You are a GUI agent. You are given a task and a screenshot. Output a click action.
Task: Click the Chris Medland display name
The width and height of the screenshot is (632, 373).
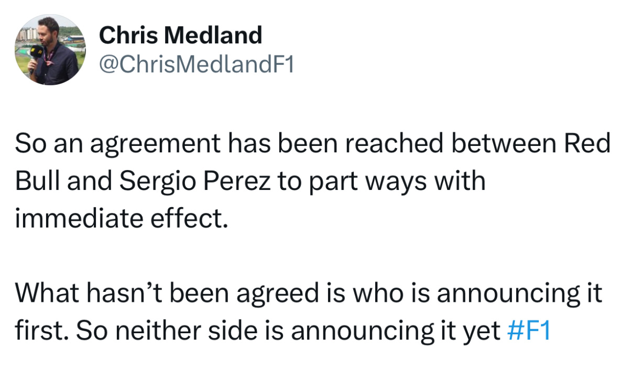(x=180, y=36)
